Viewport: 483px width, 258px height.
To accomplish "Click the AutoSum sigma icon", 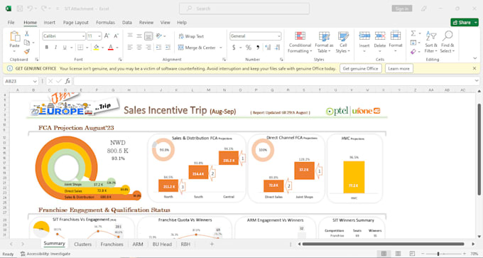I will coord(413,33).
